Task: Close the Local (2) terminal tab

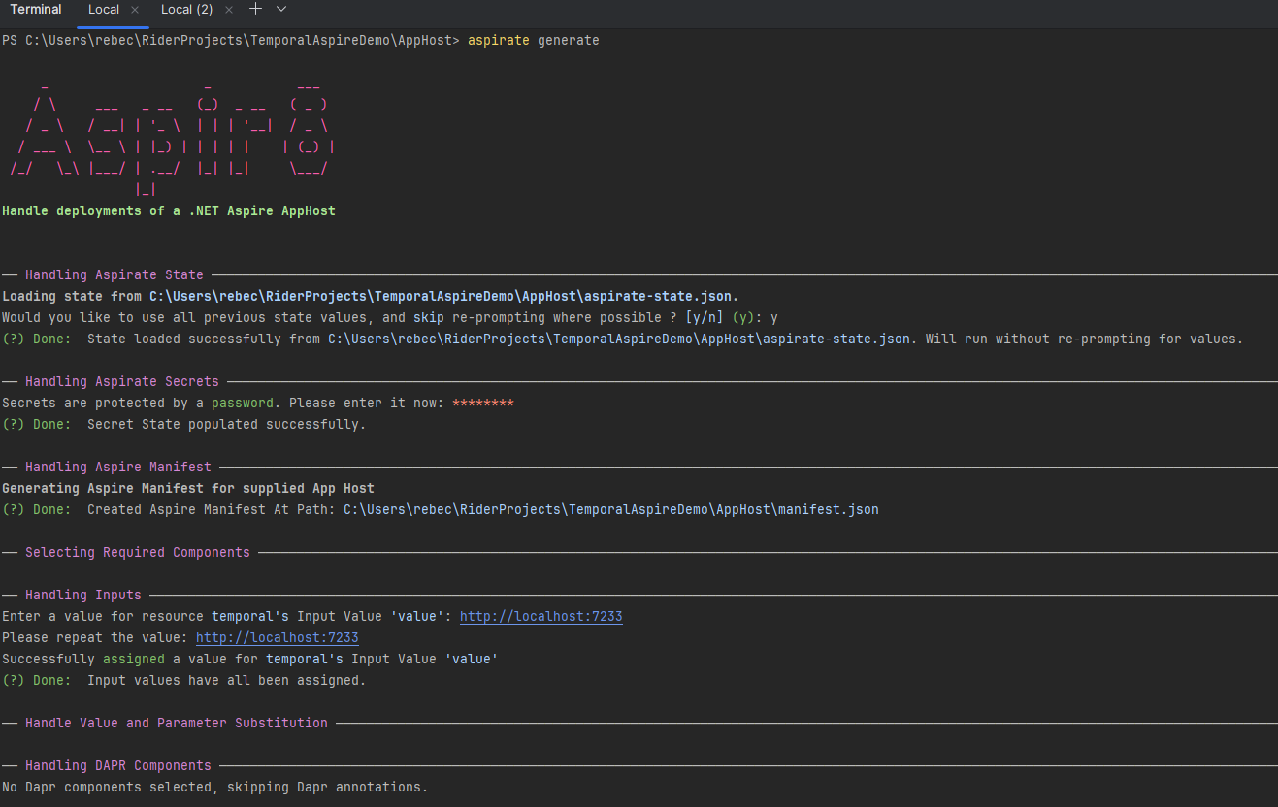Action: point(229,10)
